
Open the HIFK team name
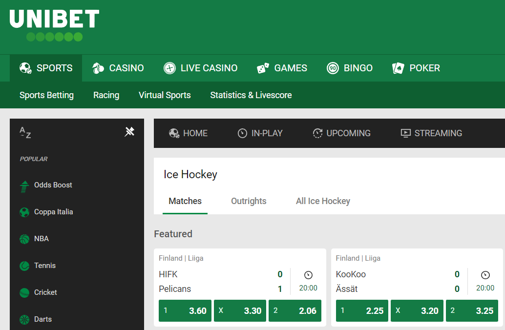pos(168,274)
